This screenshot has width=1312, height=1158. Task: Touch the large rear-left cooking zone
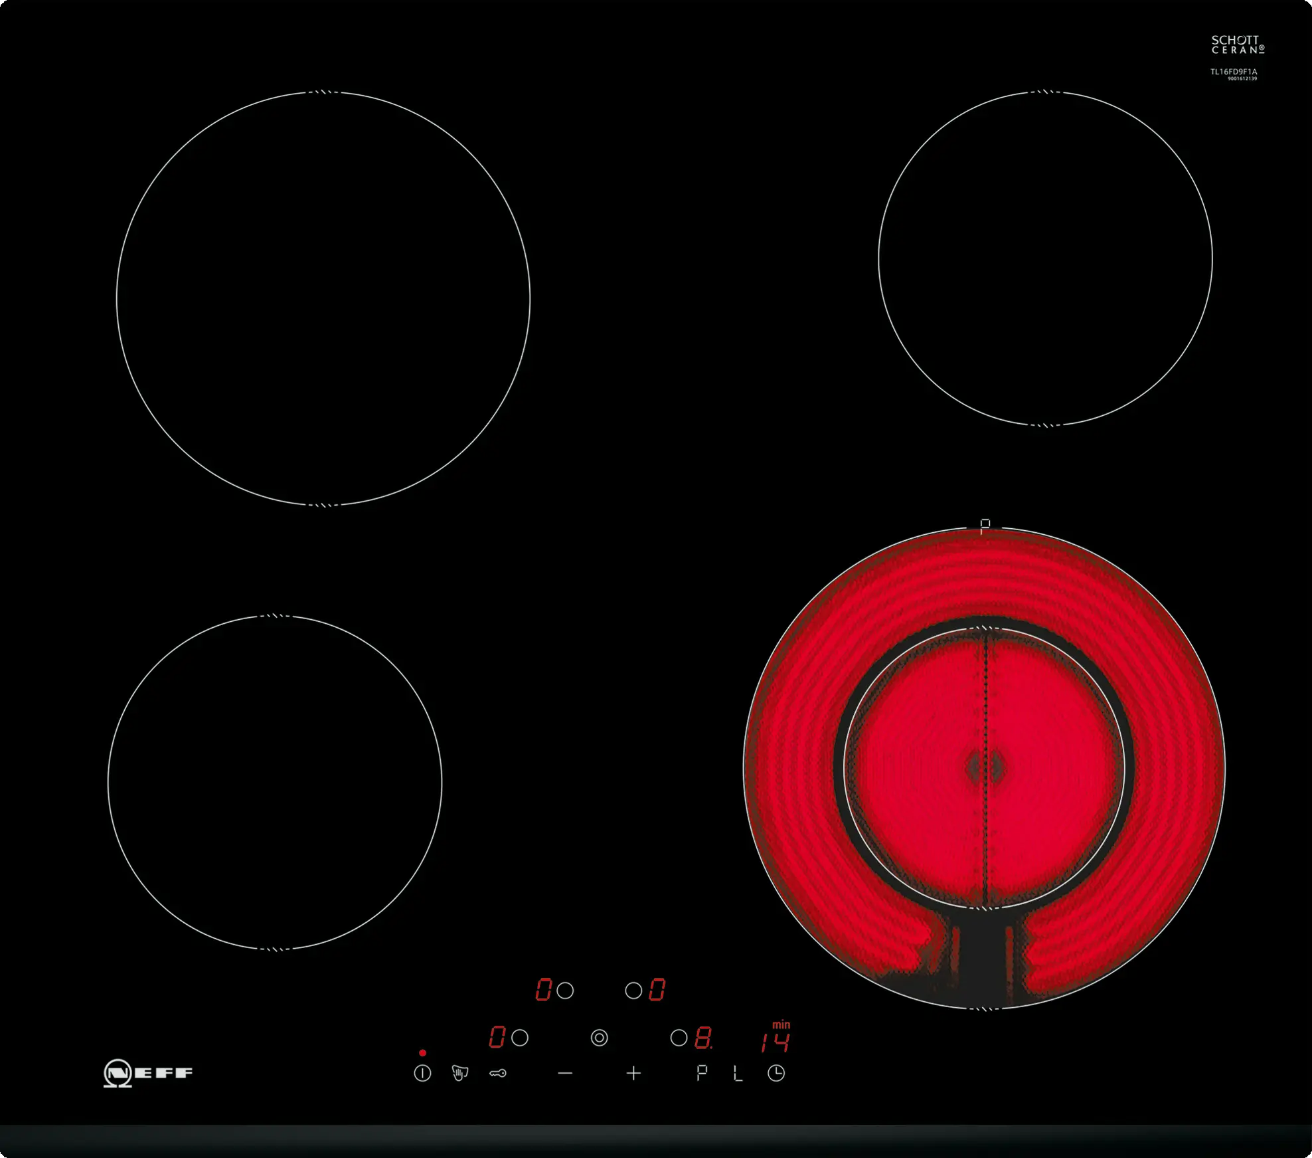[x=323, y=298]
